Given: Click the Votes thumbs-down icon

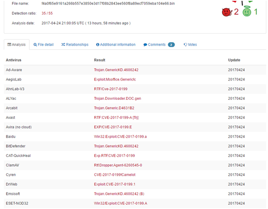Looking at the screenshot, I should 185,45.
